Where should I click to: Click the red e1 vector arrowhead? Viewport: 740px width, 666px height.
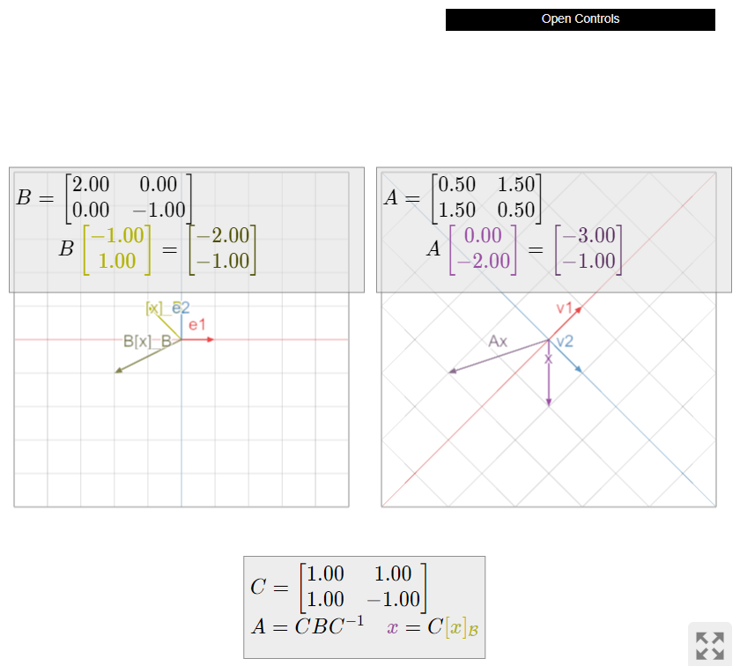(x=211, y=339)
